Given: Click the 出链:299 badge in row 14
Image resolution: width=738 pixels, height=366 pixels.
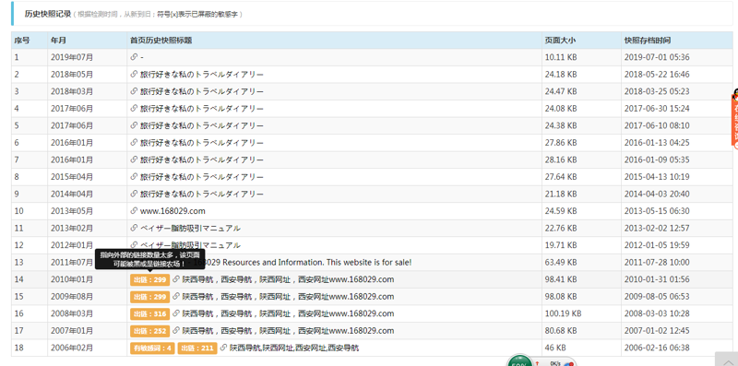Looking at the screenshot, I should (x=149, y=279).
